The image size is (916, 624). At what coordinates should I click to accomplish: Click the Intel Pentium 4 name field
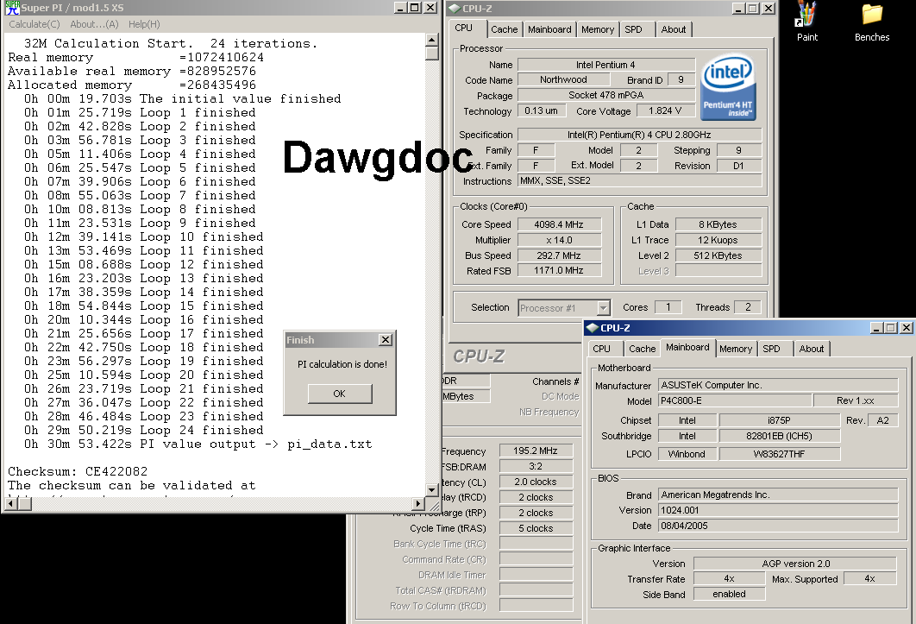pyautogui.click(x=606, y=65)
